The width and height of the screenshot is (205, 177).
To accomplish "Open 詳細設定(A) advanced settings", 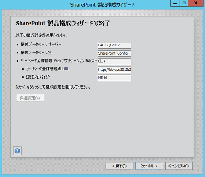I will [30, 98].
